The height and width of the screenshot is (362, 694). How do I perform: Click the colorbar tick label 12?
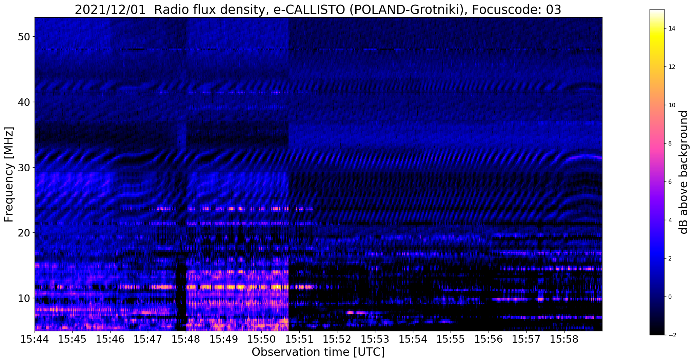pyautogui.click(x=671, y=67)
